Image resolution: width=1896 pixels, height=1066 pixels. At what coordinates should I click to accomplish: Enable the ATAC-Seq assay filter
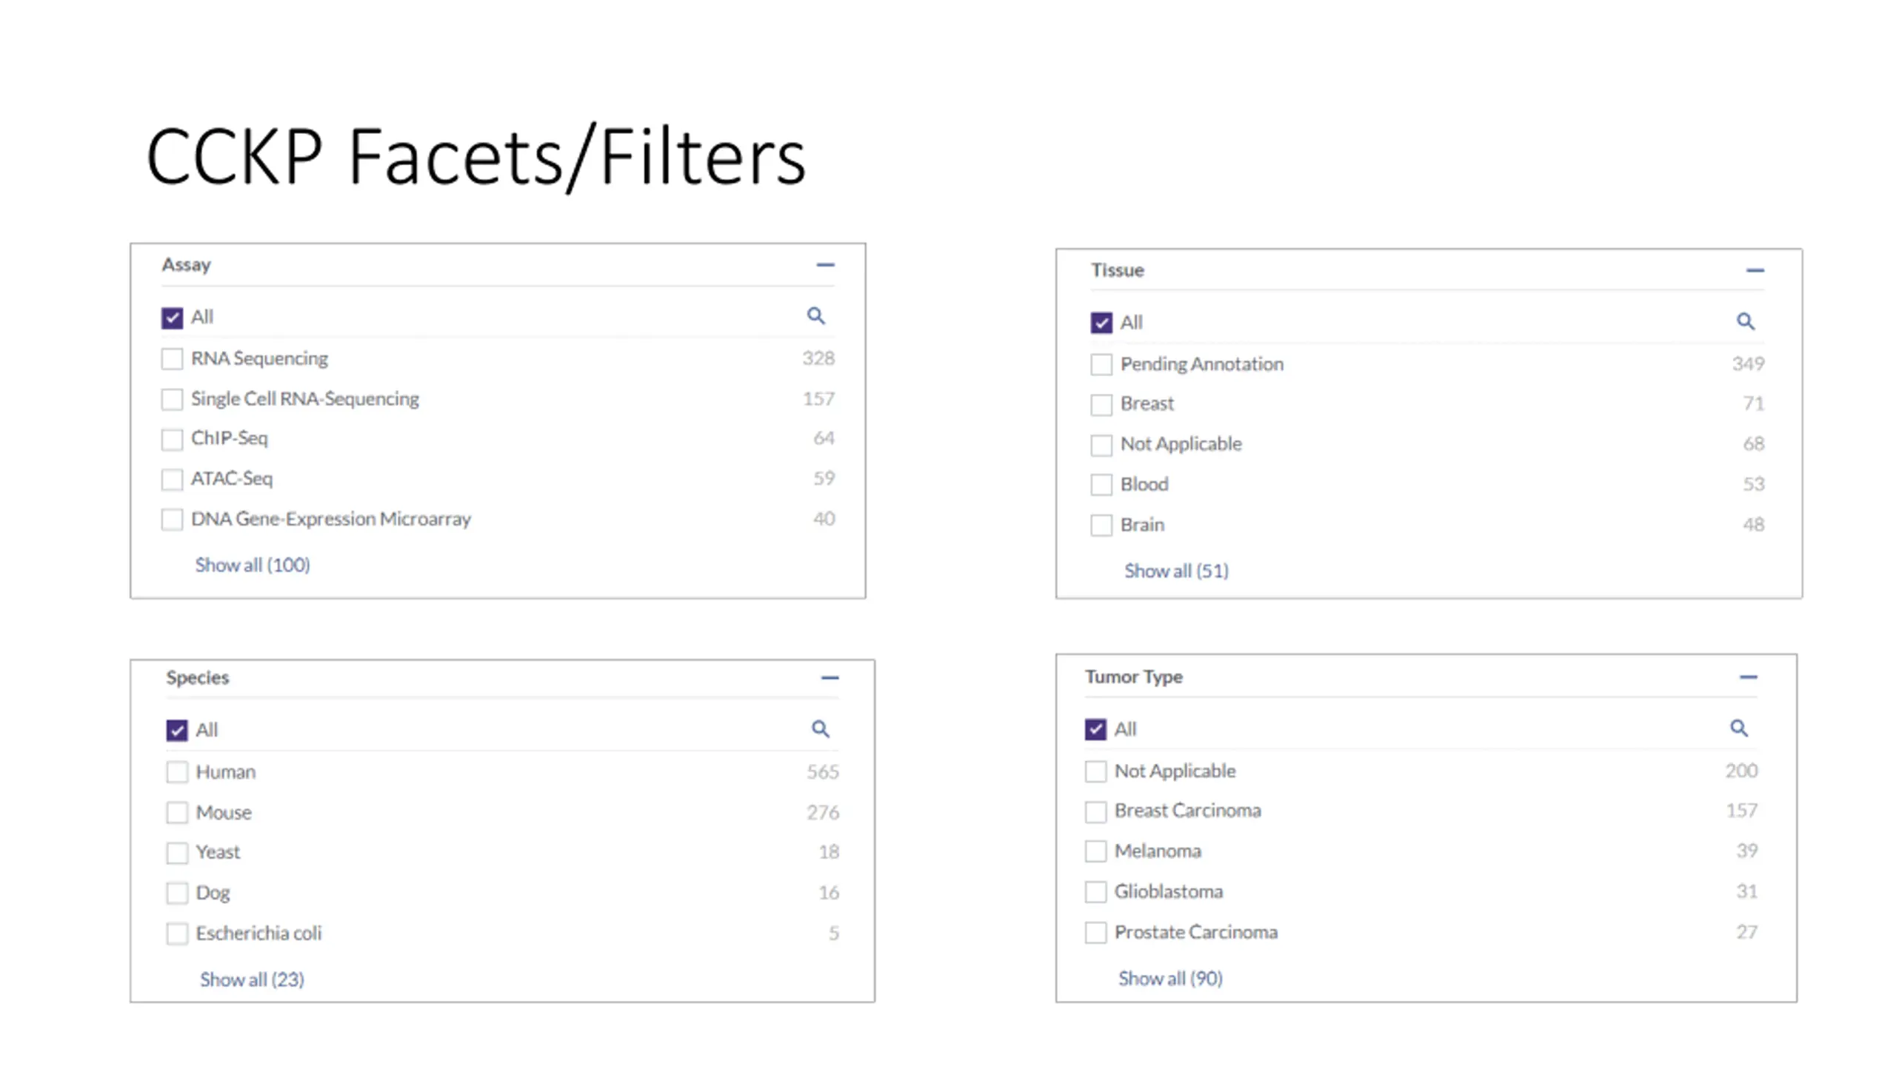click(172, 480)
